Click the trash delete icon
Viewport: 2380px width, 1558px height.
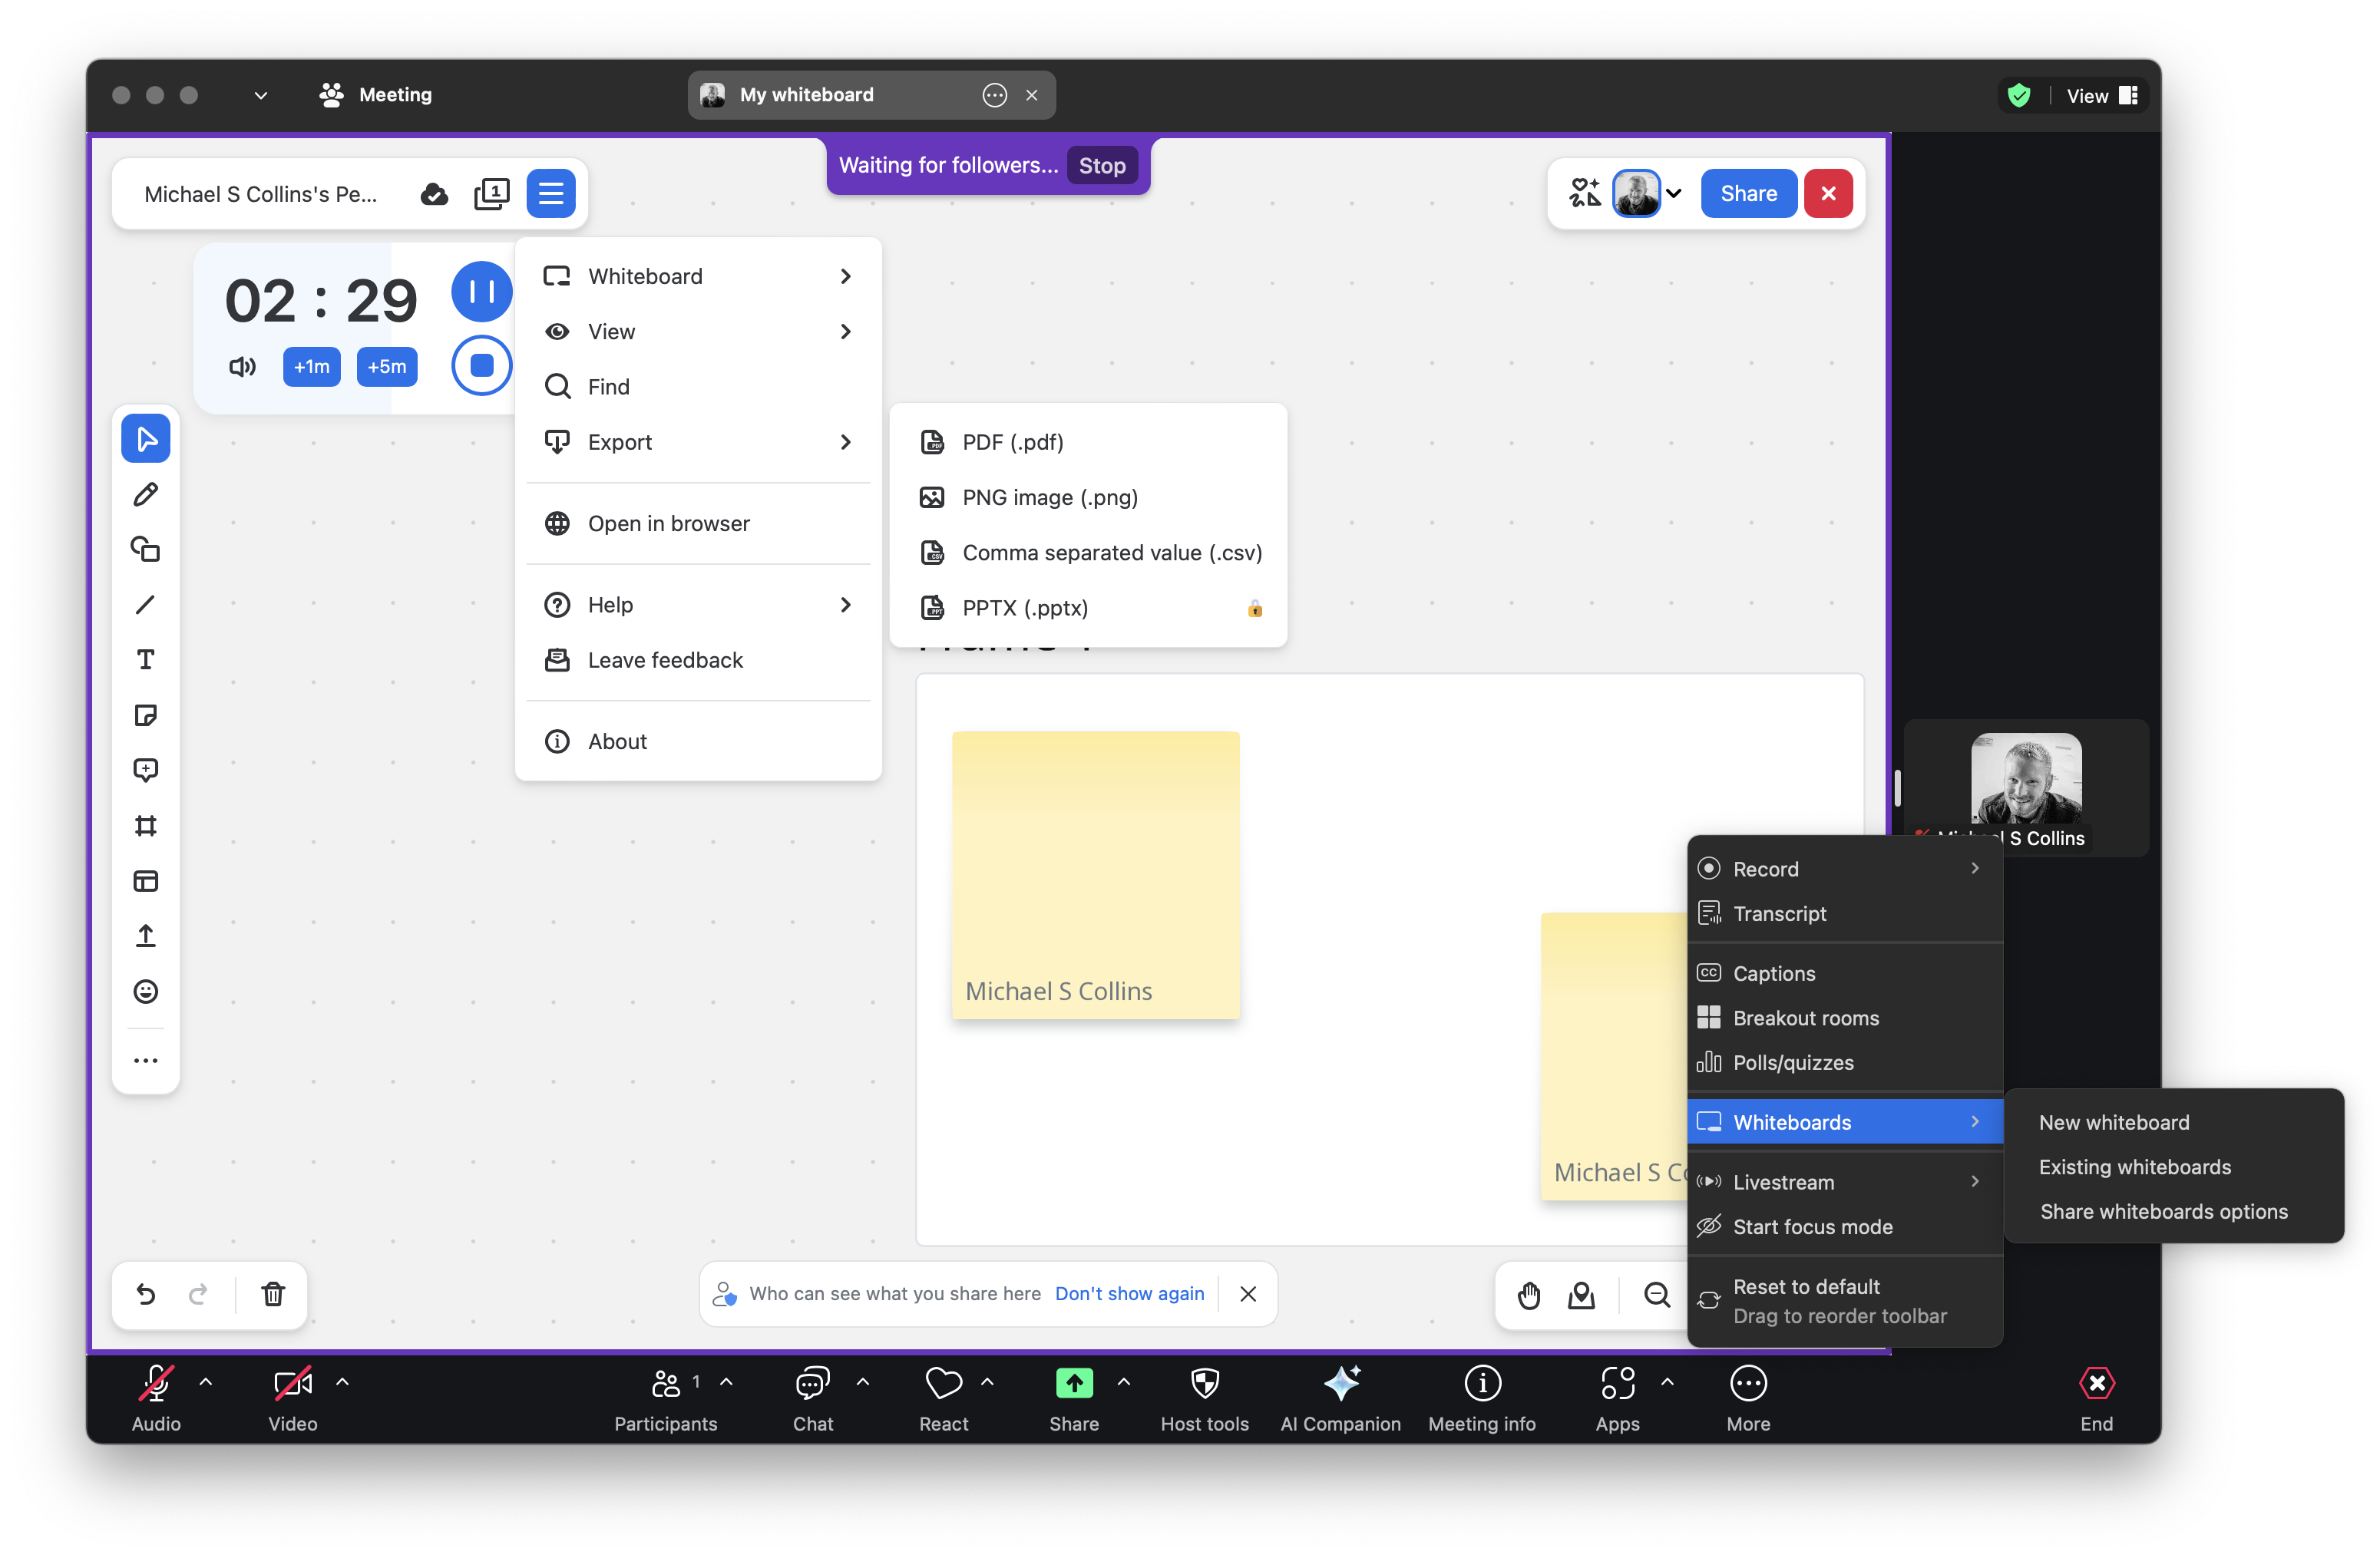click(273, 1294)
